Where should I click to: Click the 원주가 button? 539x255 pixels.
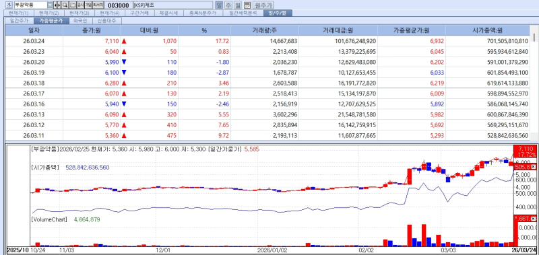pos(263,5)
